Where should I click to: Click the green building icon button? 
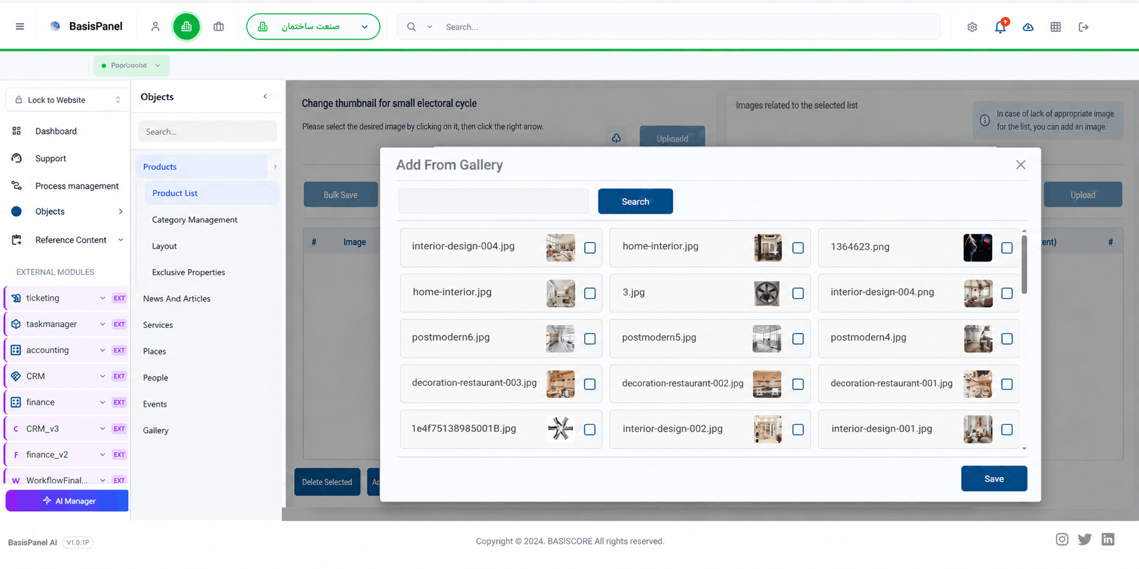(187, 26)
